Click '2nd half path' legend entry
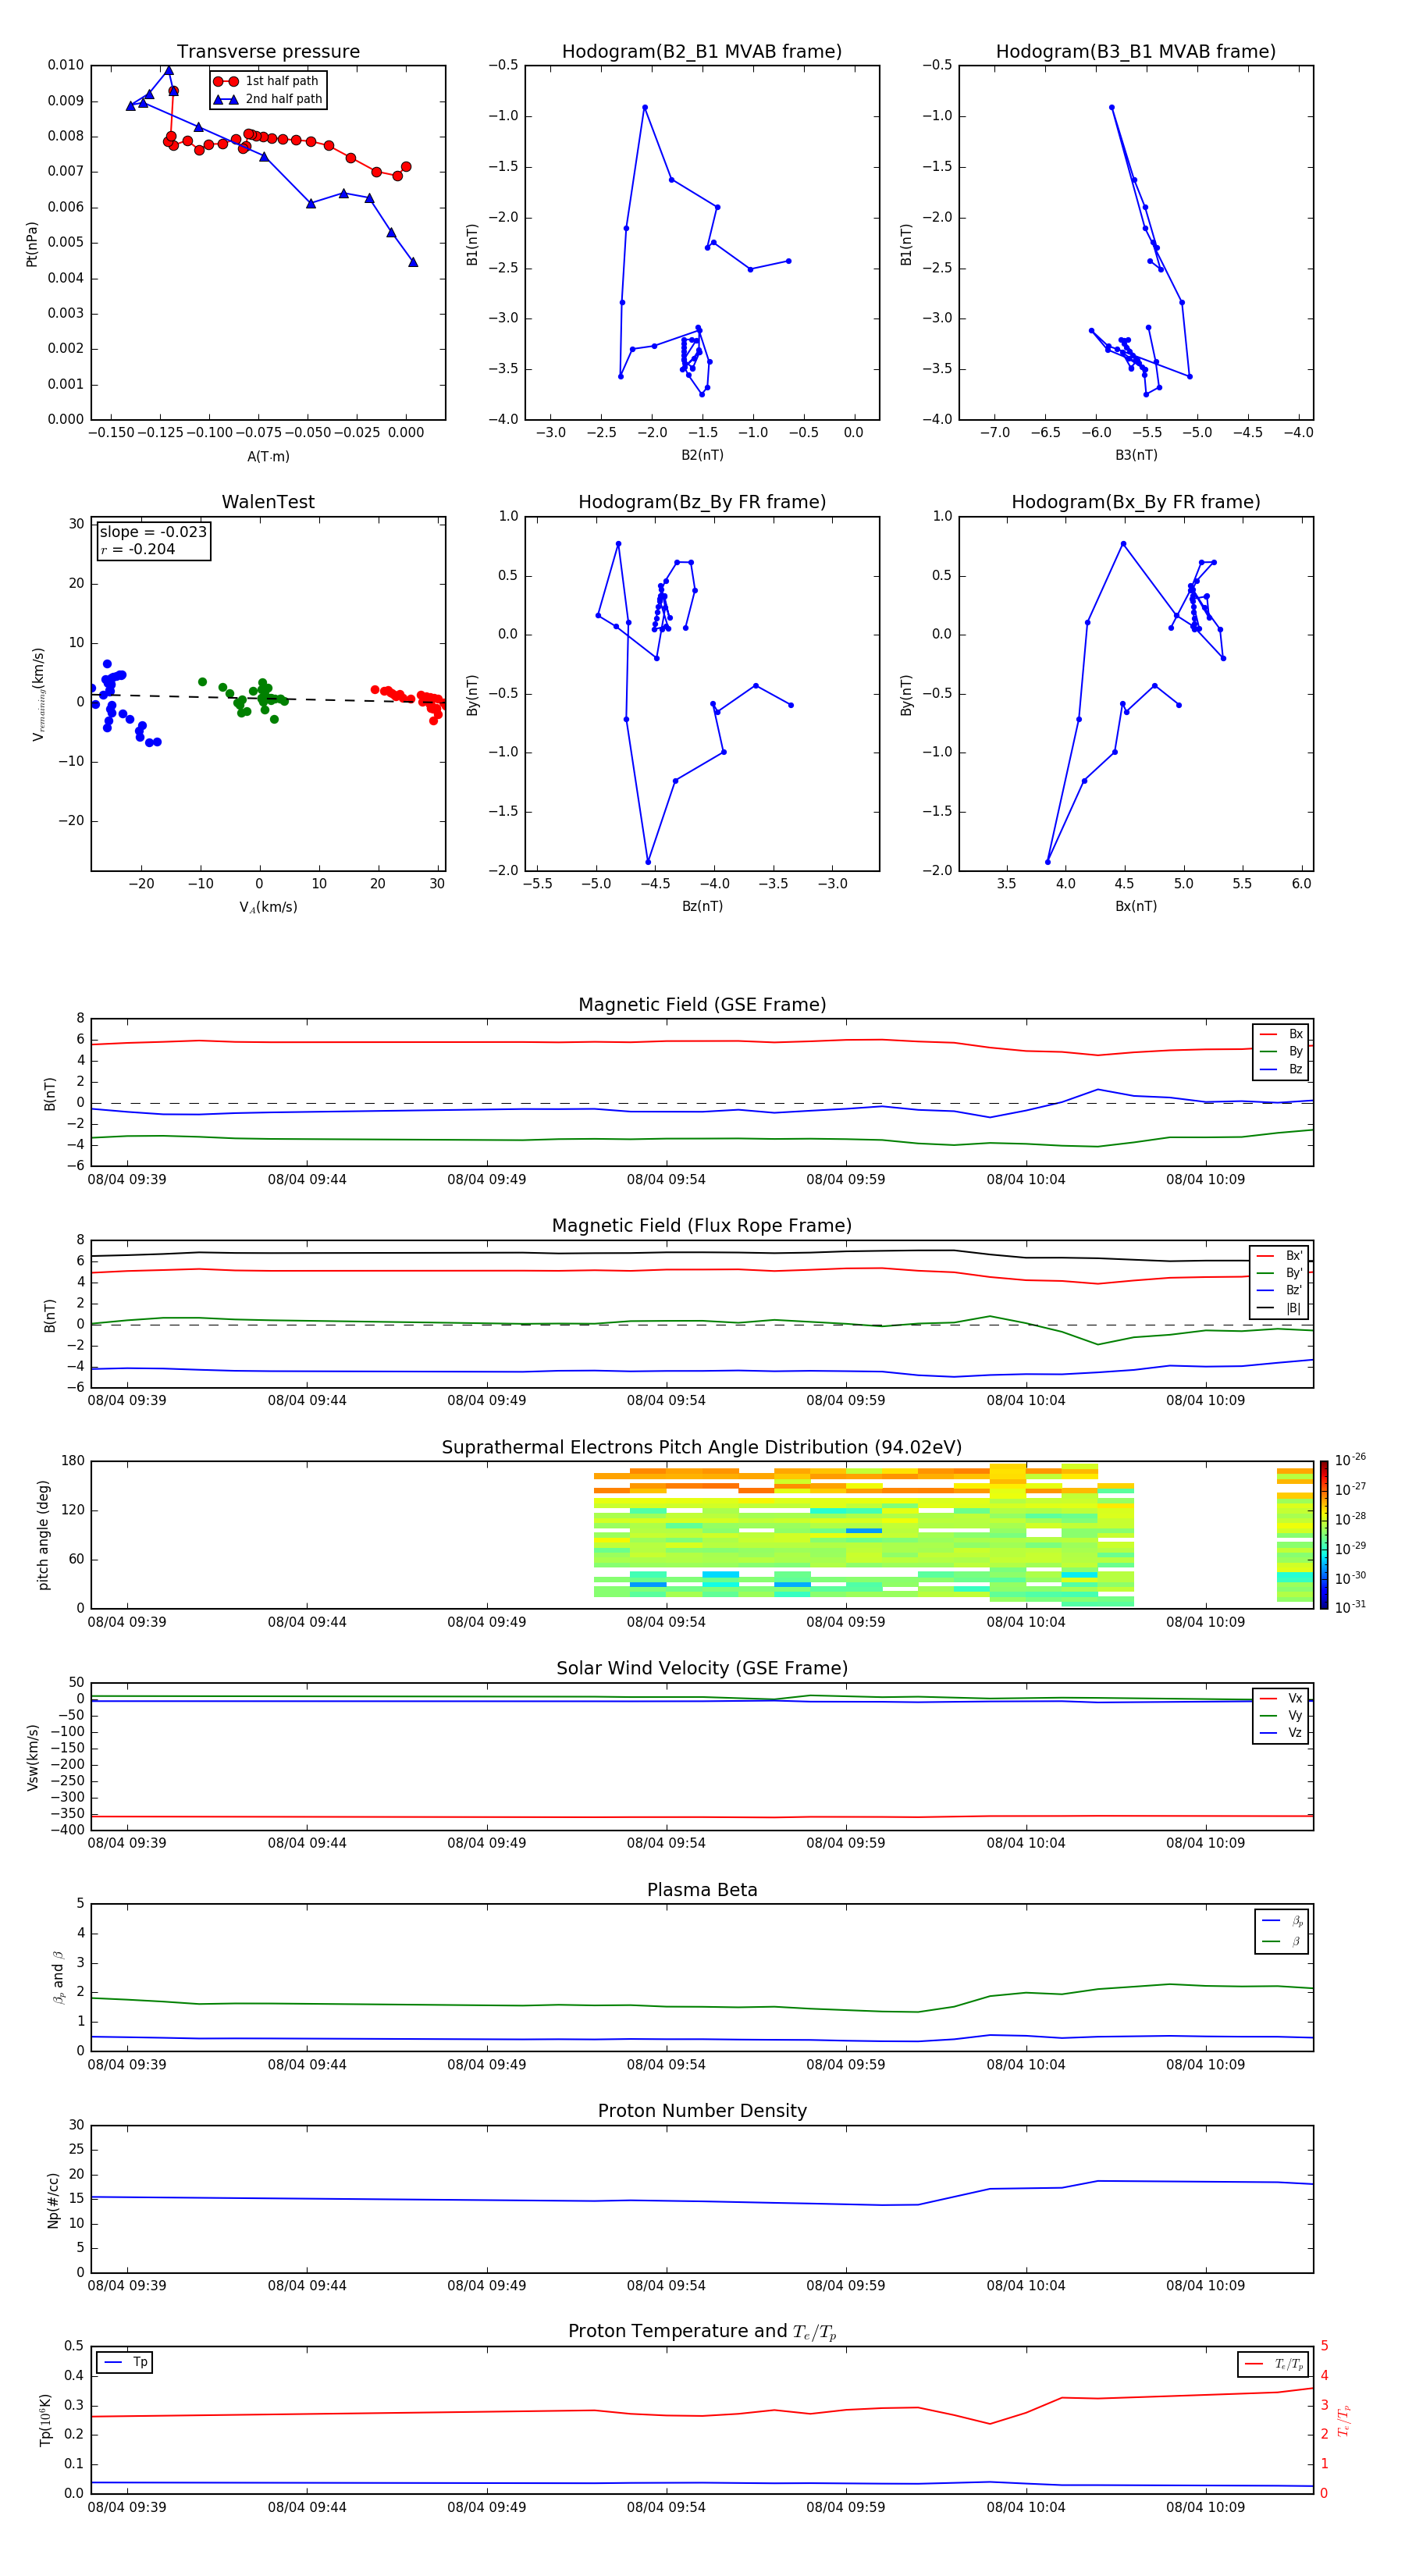1405x2576 pixels. pos(268,99)
